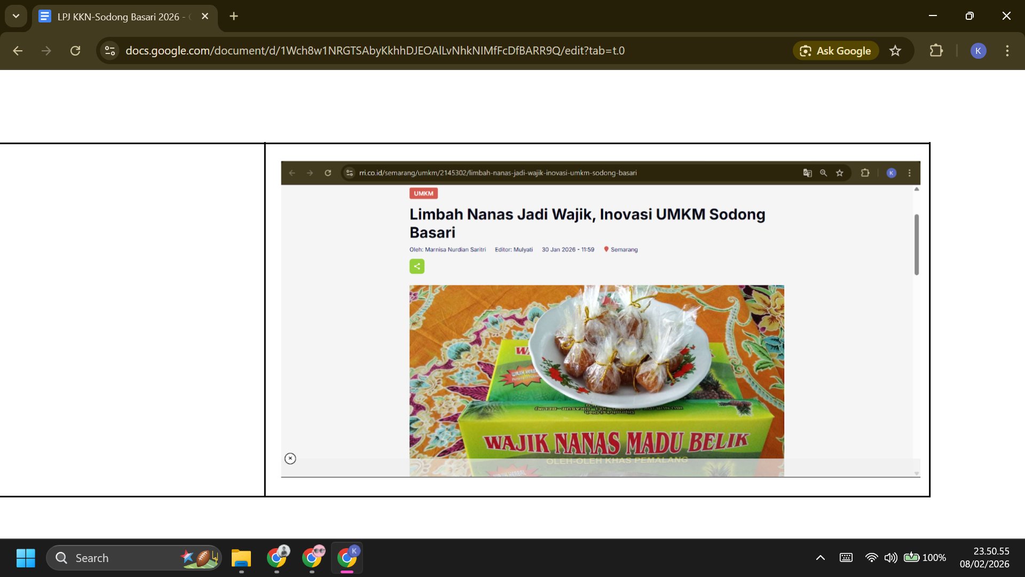Open the Windows Start menu
This screenshot has height=577, width=1025.
26,557
